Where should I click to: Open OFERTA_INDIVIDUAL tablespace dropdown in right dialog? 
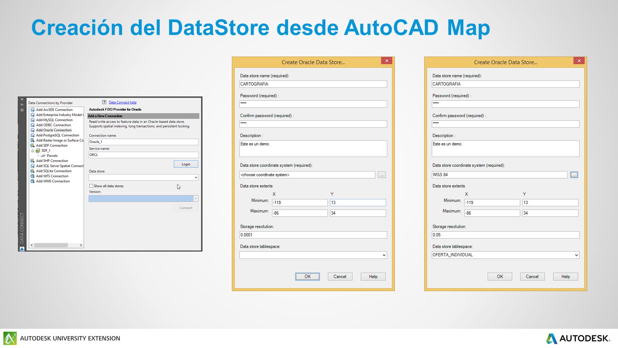point(576,255)
